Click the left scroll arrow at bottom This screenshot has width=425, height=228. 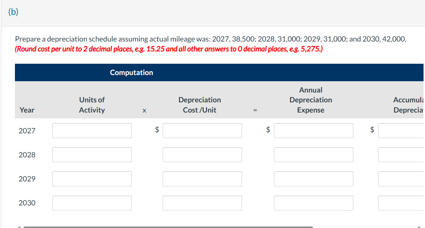pyautogui.click(x=18, y=227)
